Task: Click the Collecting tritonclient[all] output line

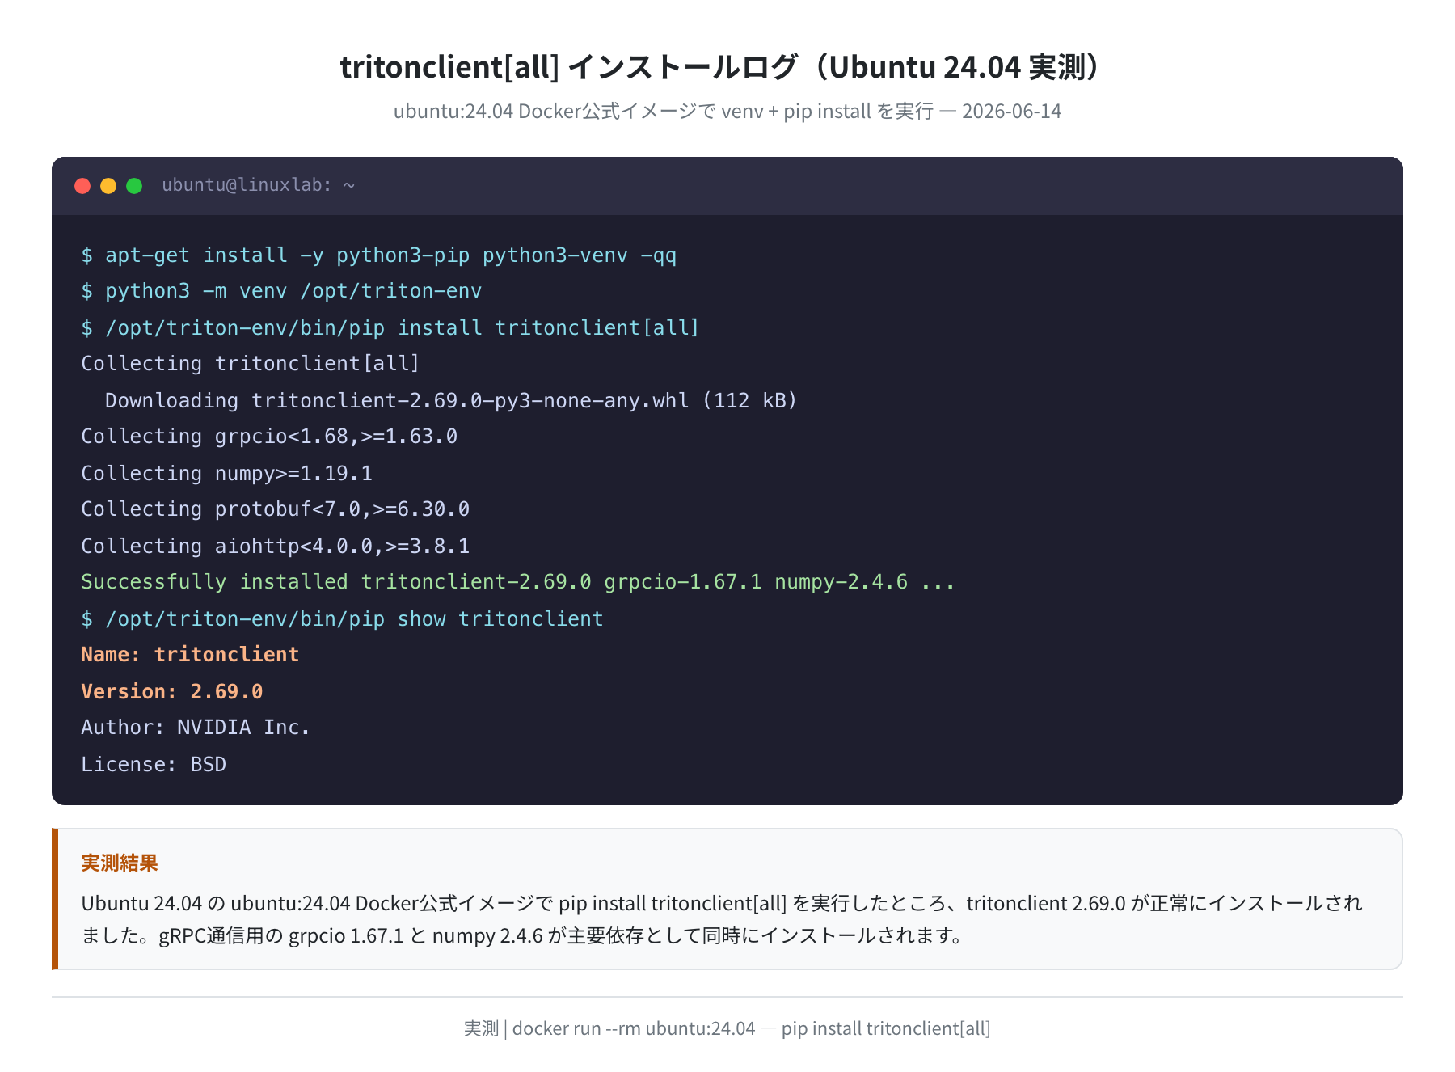Action: (x=251, y=364)
